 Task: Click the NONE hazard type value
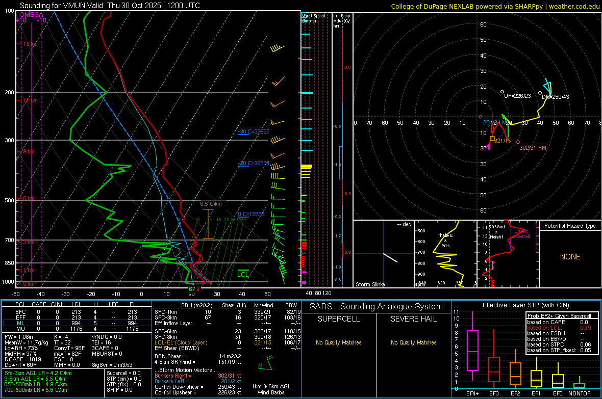pyautogui.click(x=570, y=257)
